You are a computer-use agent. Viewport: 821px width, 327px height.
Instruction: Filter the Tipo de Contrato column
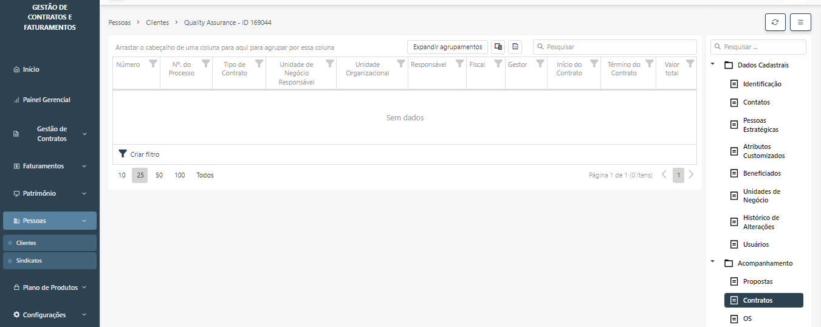pos(259,63)
